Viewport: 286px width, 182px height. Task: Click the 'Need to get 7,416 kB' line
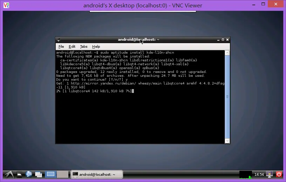[x=130, y=76]
